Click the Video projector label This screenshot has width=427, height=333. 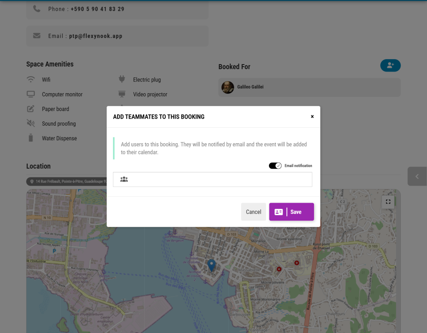[150, 94]
